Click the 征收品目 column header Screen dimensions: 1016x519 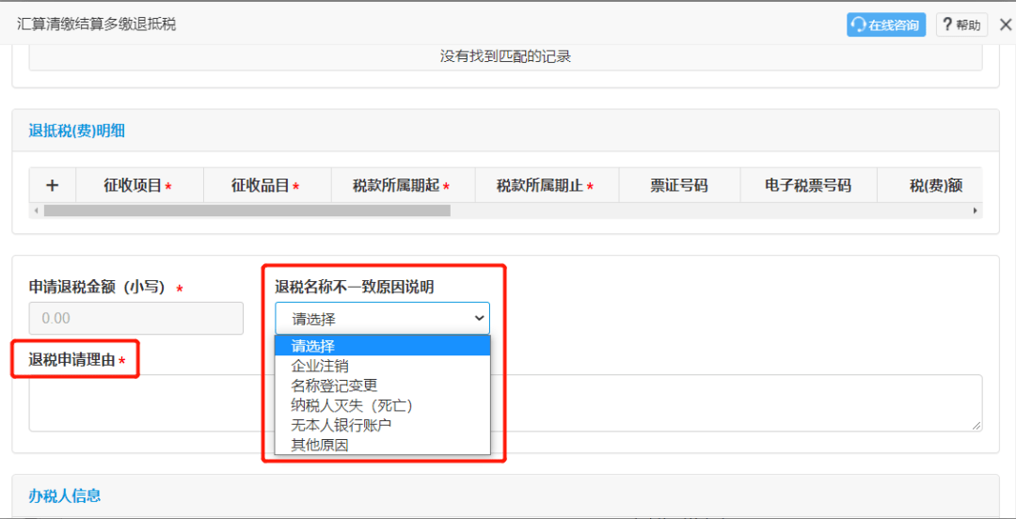(266, 186)
